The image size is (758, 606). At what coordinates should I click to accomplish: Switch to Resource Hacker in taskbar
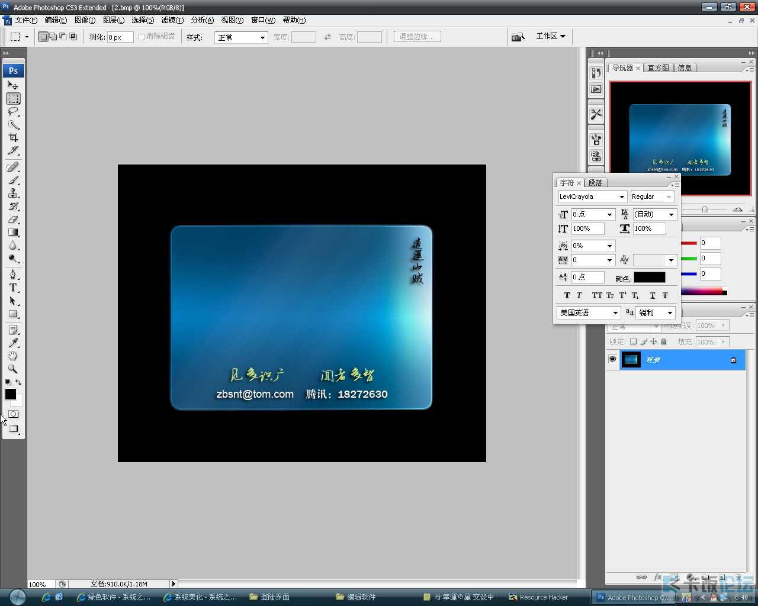pos(538,597)
